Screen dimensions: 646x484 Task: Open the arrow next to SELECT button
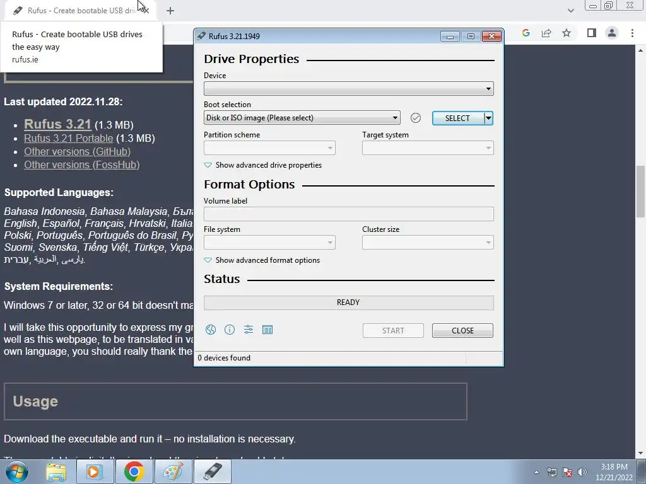(x=489, y=118)
